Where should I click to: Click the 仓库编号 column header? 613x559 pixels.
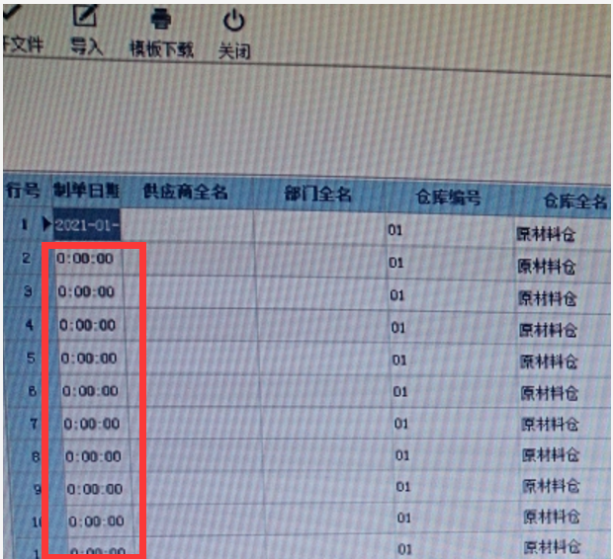[x=448, y=198]
